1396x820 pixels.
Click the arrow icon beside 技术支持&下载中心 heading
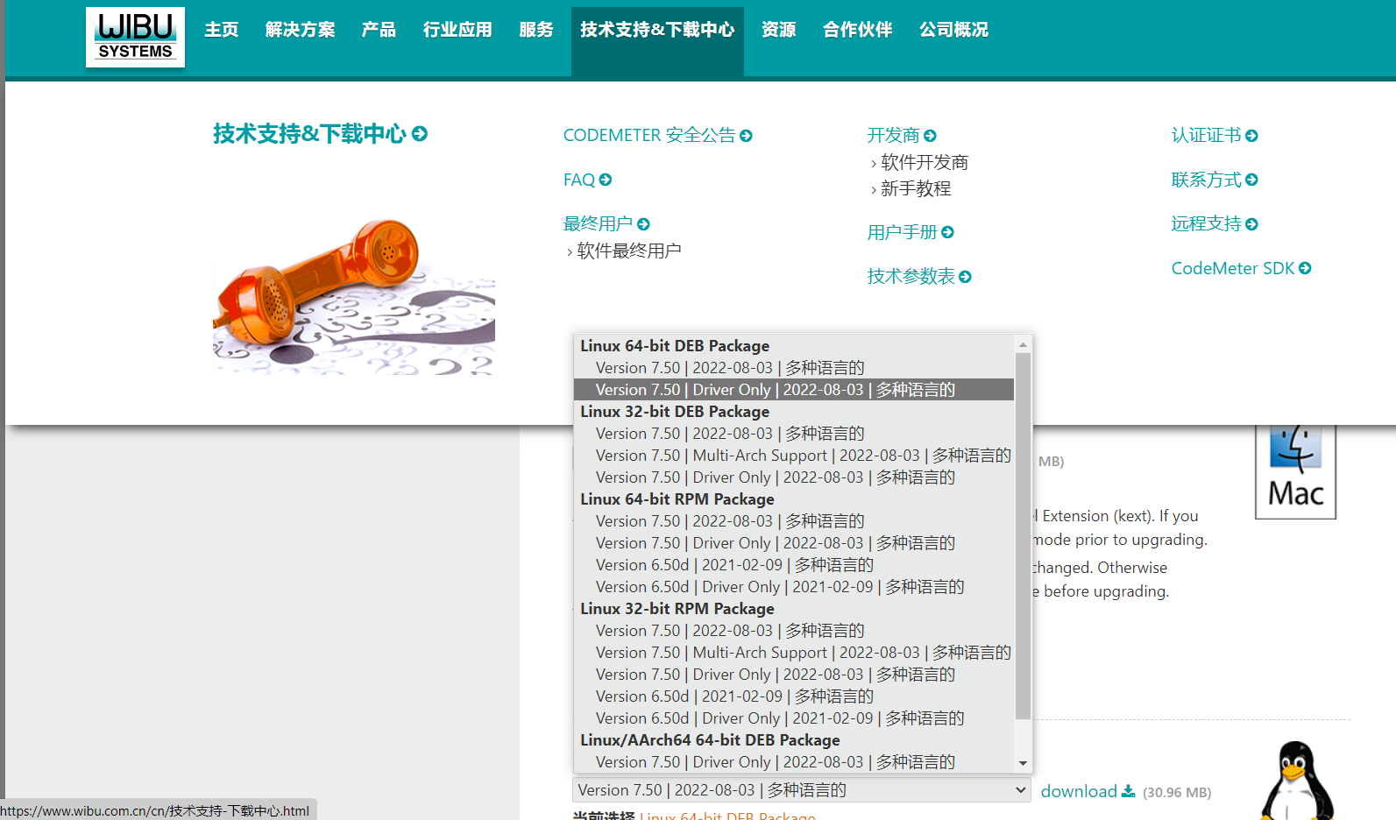pos(420,134)
